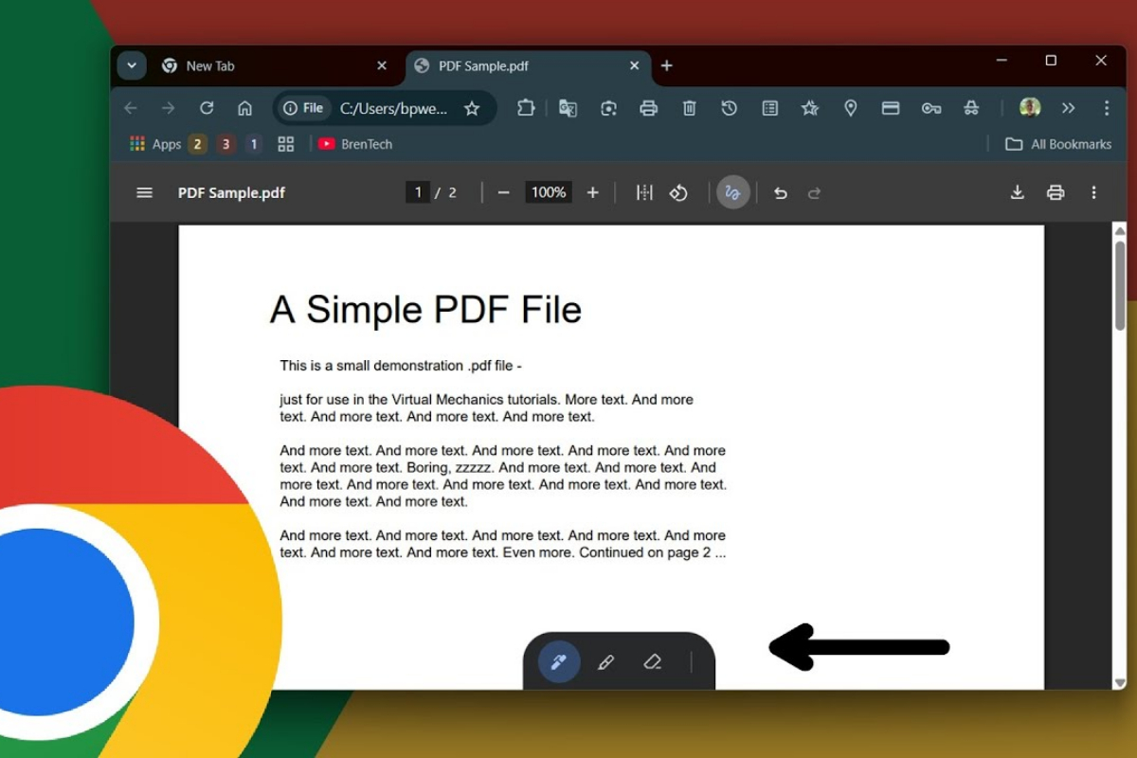Select the PDF Sample.pdf tab
1137x758 pixels.
[x=529, y=66]
